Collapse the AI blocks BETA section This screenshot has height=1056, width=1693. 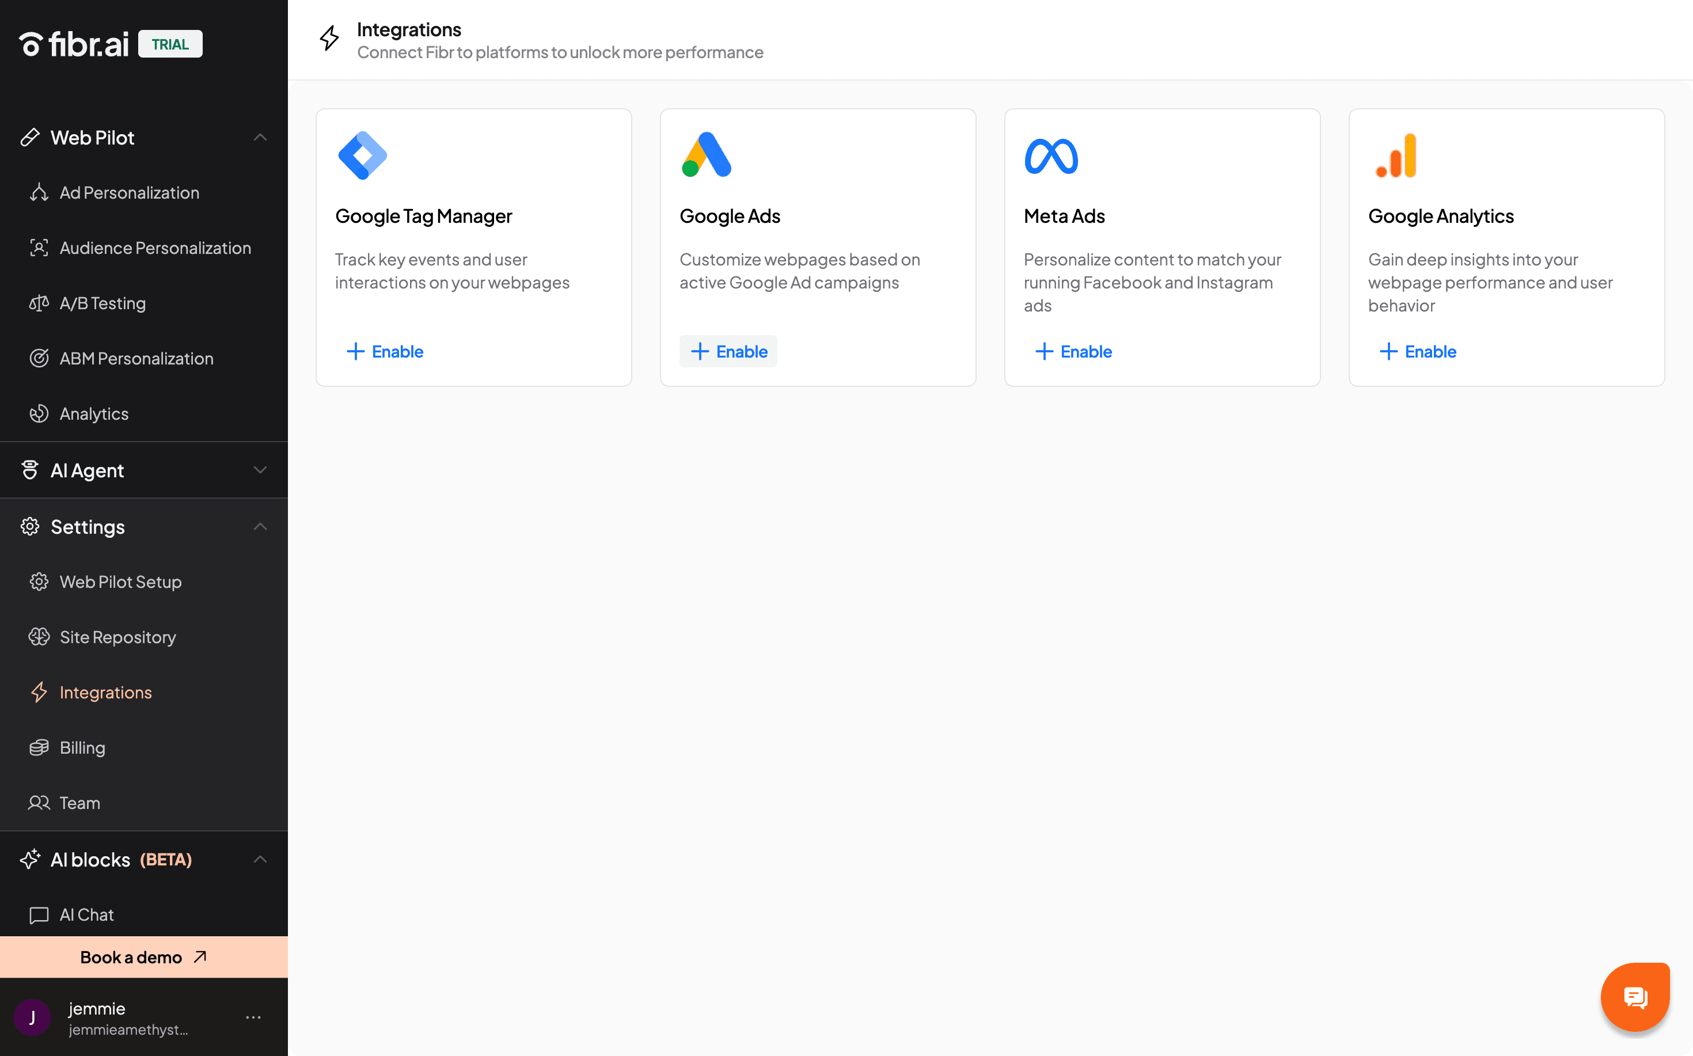tap(260, 860)
